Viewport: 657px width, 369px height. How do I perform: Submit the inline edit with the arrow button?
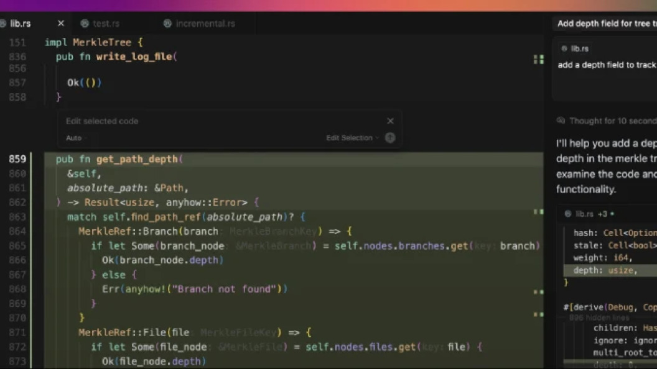coord(389,138)
